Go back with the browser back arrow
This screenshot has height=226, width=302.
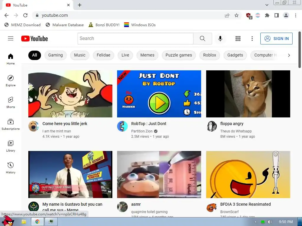(6, 15)
